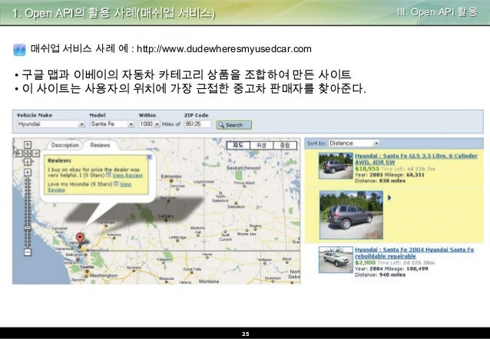Pan the map down with the arrow
The image size is (490, 339).
pos(28,162)
